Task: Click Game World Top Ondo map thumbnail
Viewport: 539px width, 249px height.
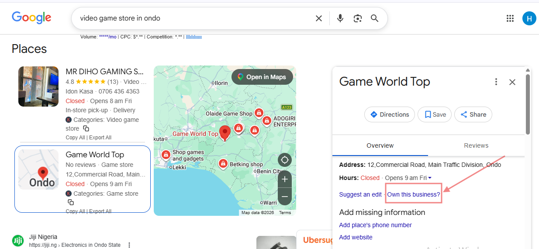Action: (38, 169)
